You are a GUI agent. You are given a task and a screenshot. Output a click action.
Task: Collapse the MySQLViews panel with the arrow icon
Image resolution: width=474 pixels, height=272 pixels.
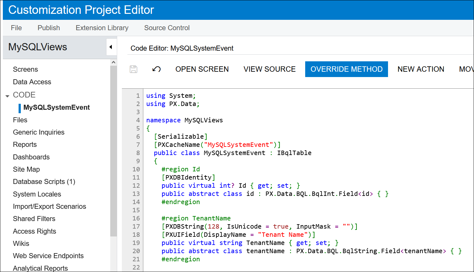(111, 47)
